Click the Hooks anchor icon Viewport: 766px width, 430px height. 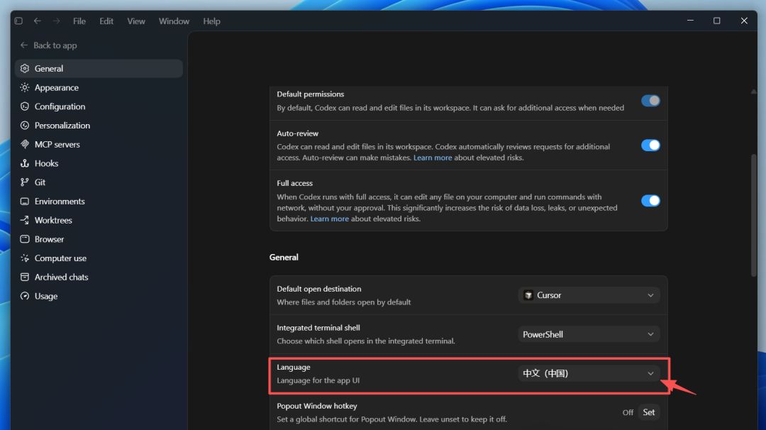pyautogui.click(x=25, y=163)
